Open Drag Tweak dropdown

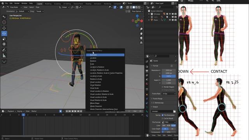pyautogui.click(x=40, y=11)
